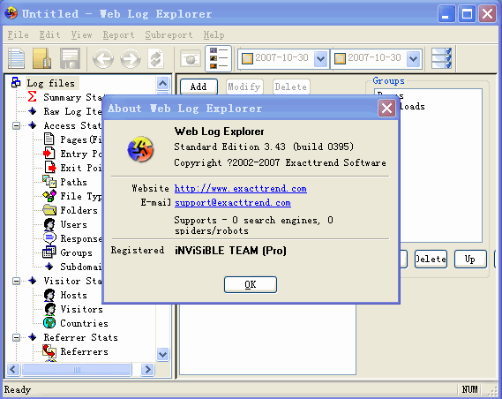Click the Folders icon in tree
This screenshot has height=399, width=502.
(49, 210)
